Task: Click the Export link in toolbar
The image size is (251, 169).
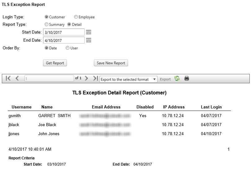Action: click(165, 79)
